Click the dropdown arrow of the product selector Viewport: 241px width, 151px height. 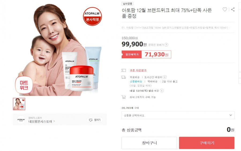pyautogui.click(x=231, y=115)
